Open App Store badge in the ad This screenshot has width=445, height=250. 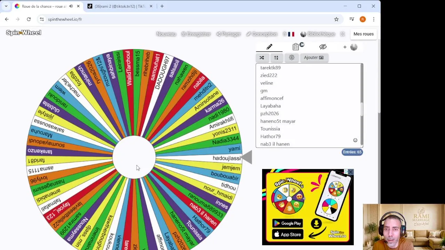(287, 234)
